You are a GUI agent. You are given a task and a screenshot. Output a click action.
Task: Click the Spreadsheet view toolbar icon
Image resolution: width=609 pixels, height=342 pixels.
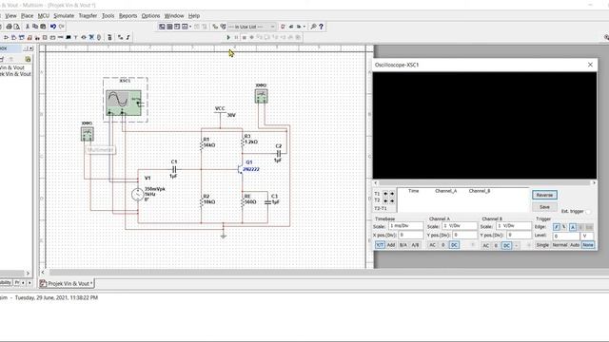pos(169,27)
